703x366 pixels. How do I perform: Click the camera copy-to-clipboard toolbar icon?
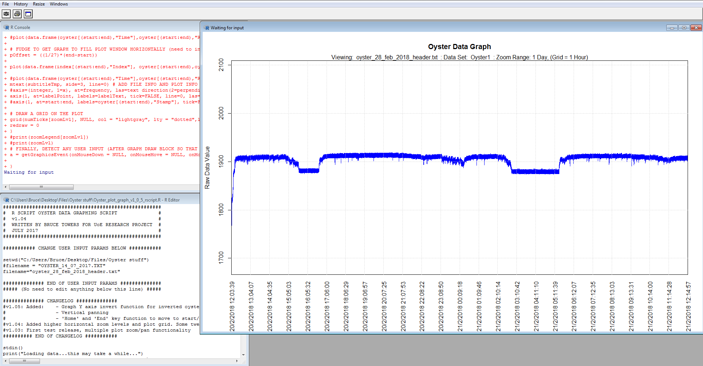coord(6,14)
